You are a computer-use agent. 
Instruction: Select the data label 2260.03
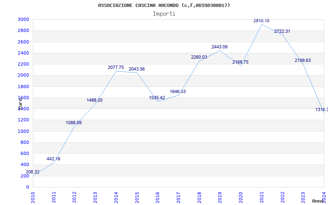coord(199,57)
